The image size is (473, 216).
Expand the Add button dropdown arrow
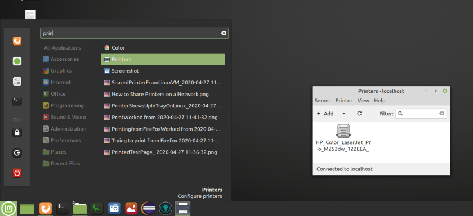[x=343, y=114]
